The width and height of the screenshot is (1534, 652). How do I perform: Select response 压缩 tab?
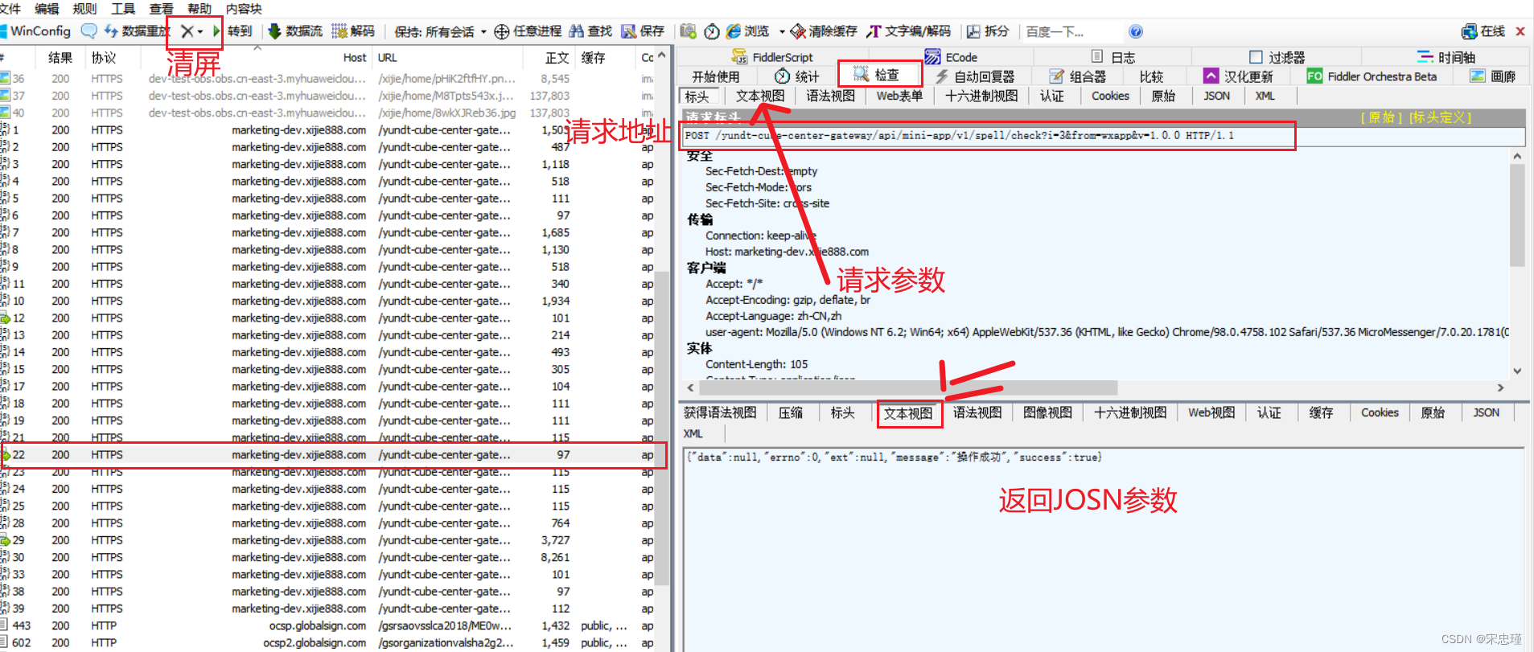coord(791,412)
